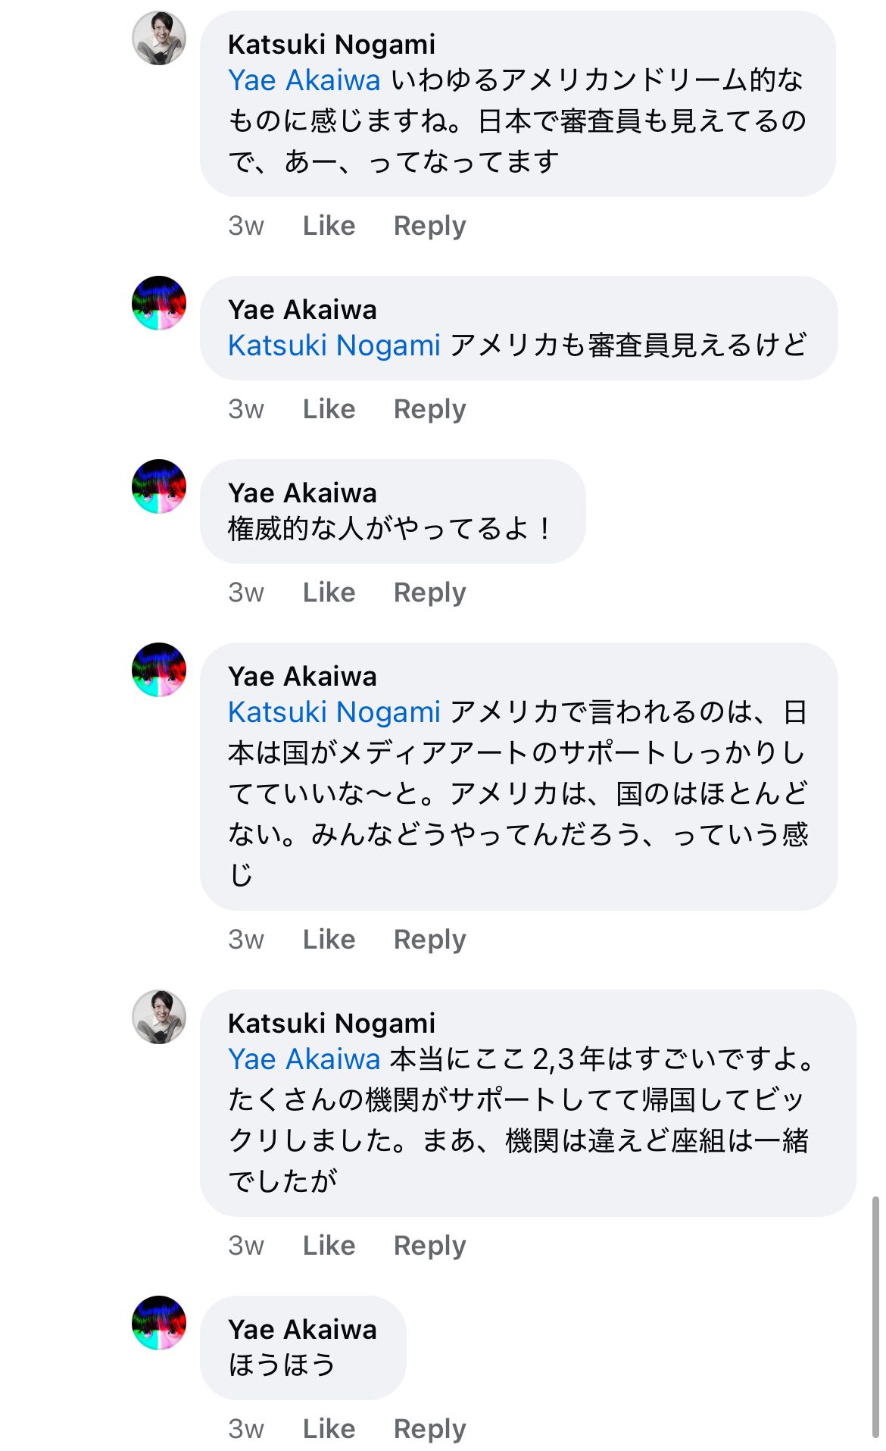Like the ほうほう comment
The width and height of the screenshot is (886, 1451).
pyautogui.click(x=329, y=1429)
